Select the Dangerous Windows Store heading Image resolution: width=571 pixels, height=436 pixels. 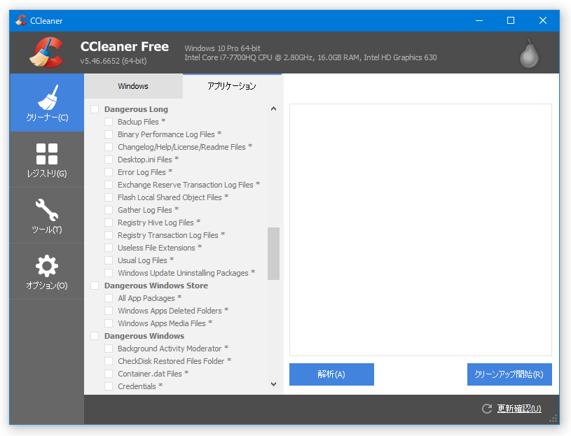click(x=156, y=286)
